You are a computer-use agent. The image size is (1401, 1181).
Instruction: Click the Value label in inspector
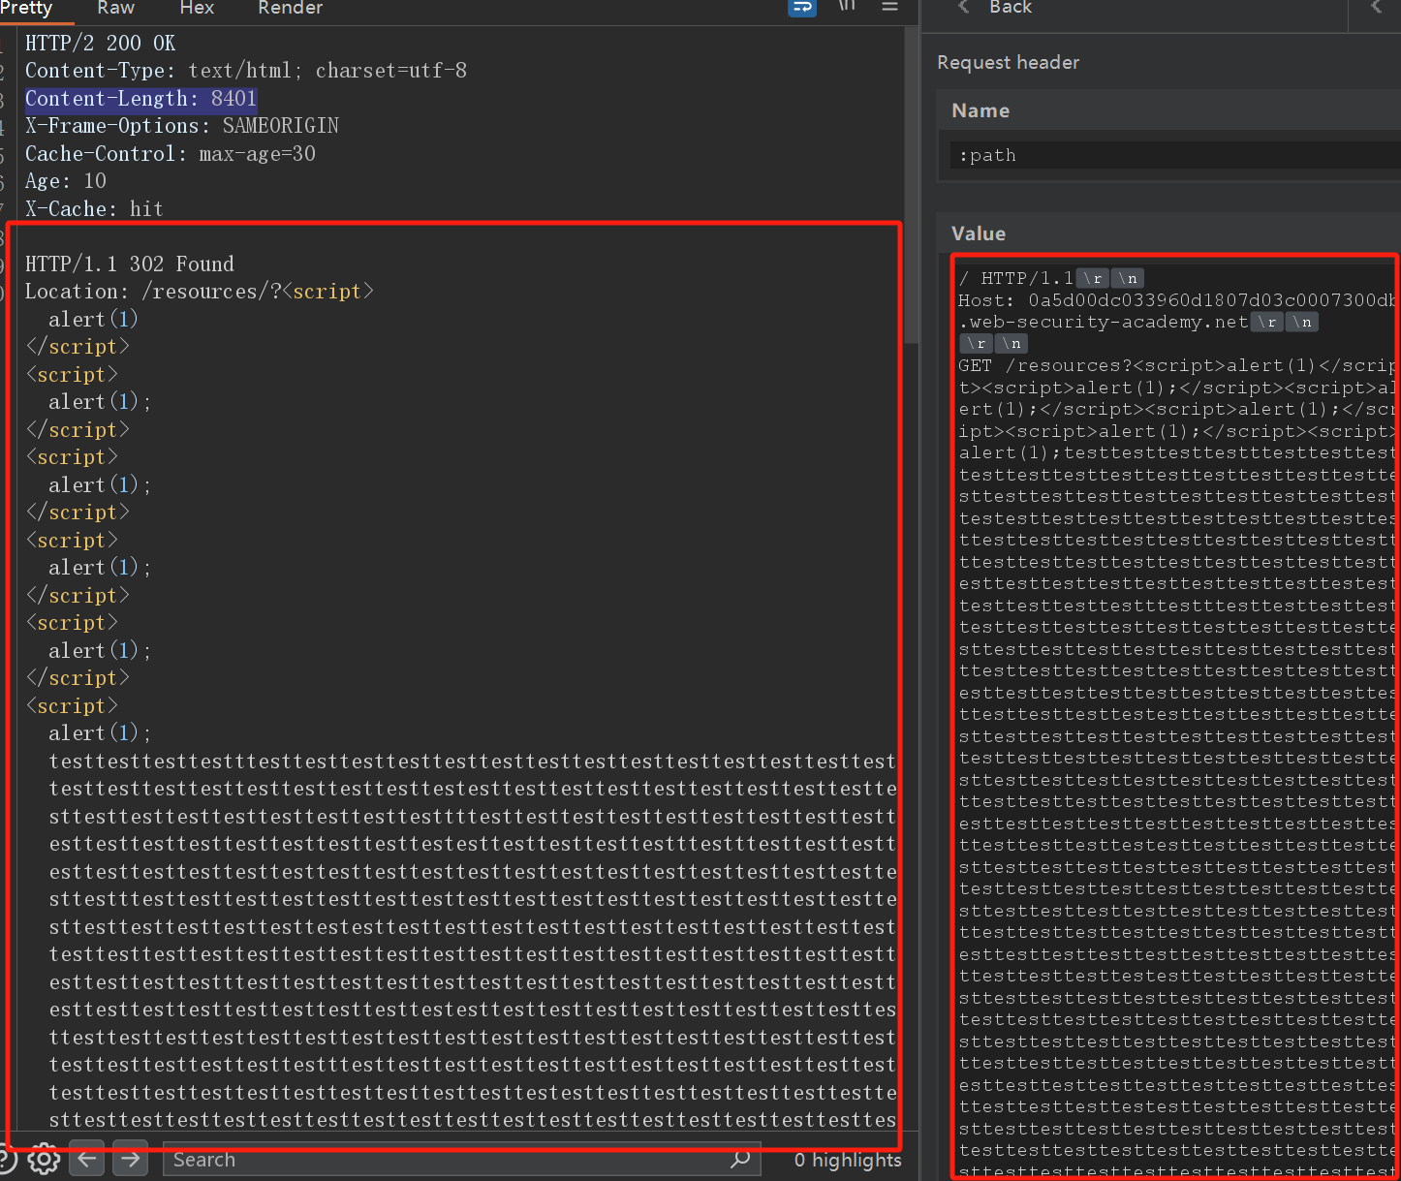pyautogui.click(x=979, y=233)
